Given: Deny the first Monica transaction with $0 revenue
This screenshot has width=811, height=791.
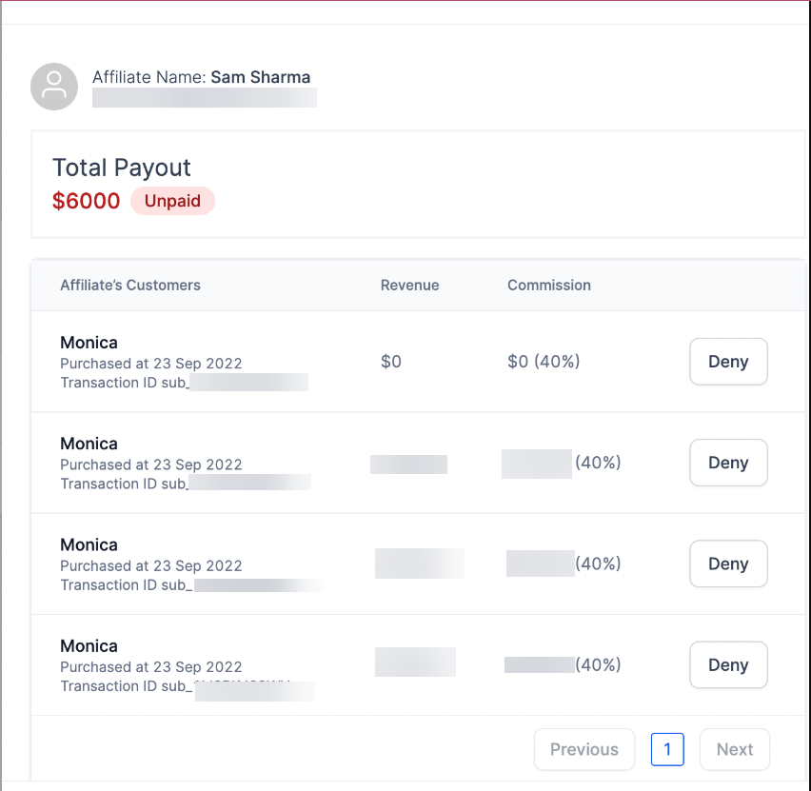Looking at the screenshot, I should (728, 362).
